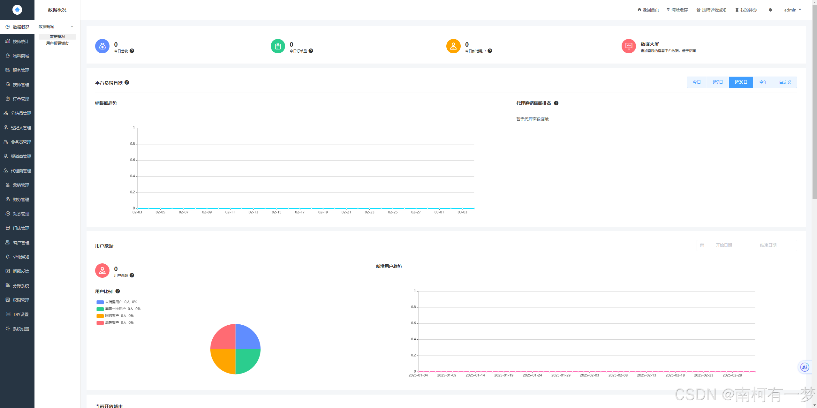817x408 pixels.
Task: Go to 代理商管理 sidebar item
Action: (x=17, y=171)
